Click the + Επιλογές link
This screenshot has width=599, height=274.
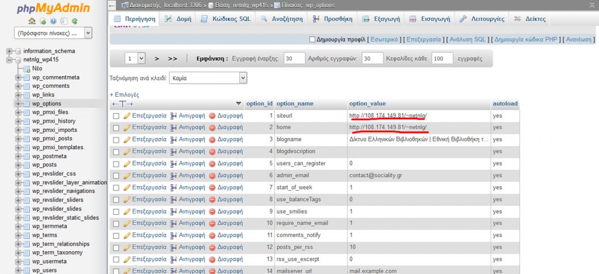coord(124,94)
